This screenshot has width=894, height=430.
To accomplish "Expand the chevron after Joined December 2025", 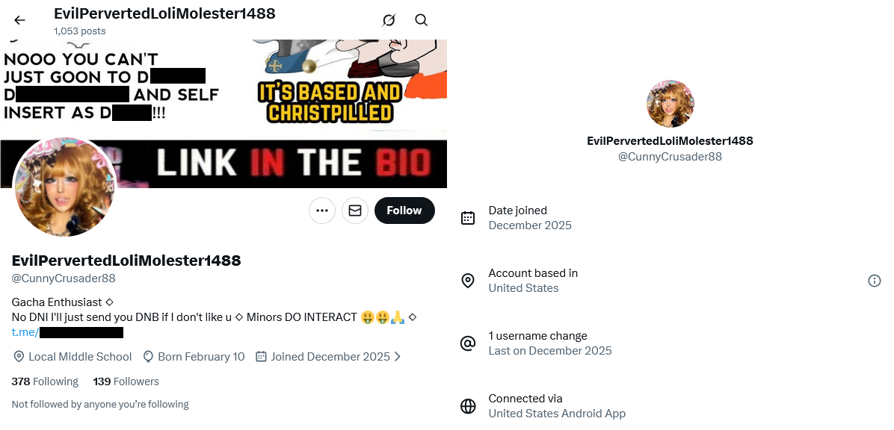I will [398, 357].
